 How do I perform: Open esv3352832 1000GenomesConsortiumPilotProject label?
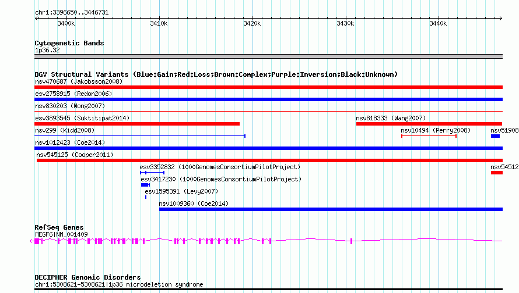pos(220,167)
